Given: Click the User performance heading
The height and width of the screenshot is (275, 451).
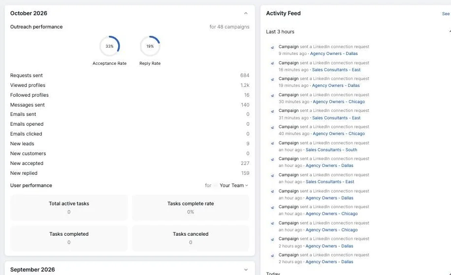Looking at the screenshot, I should pyautogui.click(x=31, y=186).
